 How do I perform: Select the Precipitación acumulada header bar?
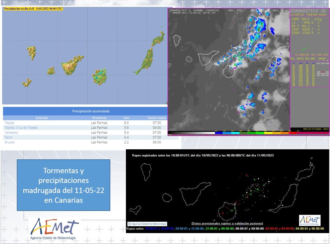click(91, 111)
